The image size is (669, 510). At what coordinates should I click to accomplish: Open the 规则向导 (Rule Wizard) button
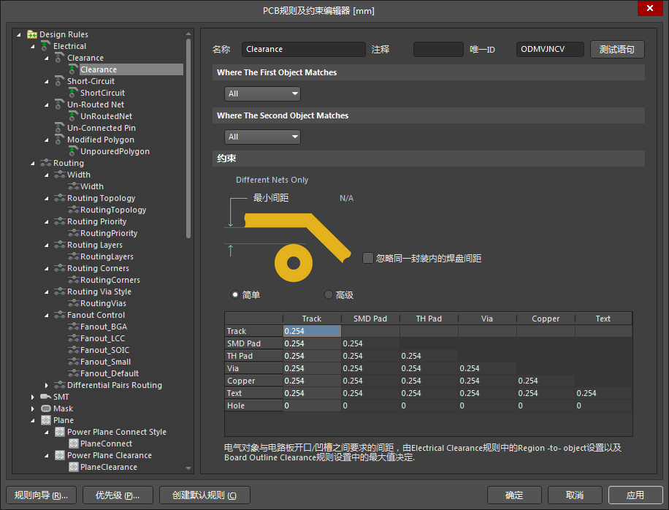42,495
